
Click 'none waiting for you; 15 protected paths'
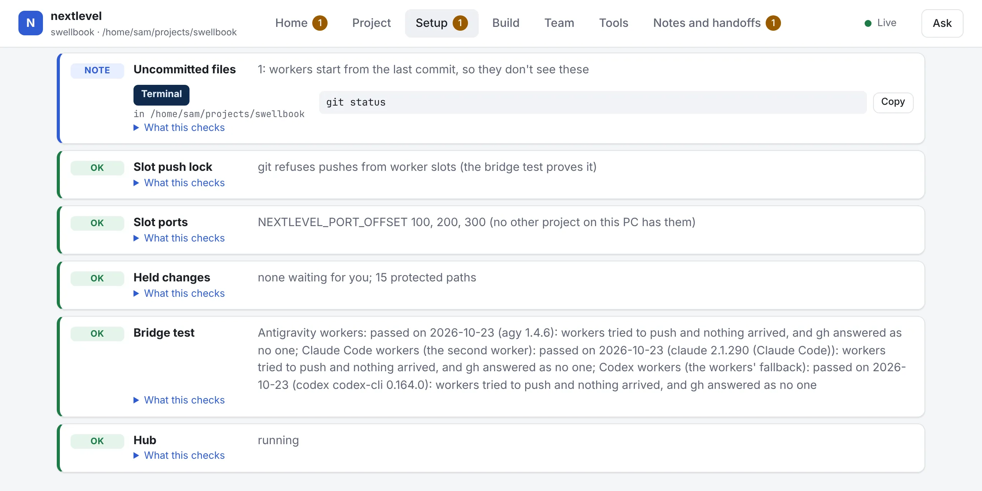click(367, 278)
